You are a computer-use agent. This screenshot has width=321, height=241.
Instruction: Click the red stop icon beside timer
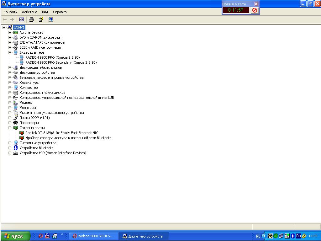255,10
